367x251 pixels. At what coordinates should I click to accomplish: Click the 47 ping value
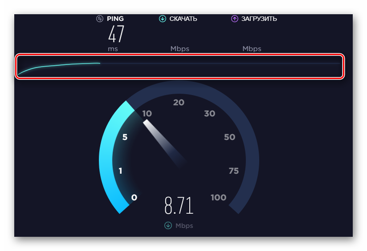(116, 34)
